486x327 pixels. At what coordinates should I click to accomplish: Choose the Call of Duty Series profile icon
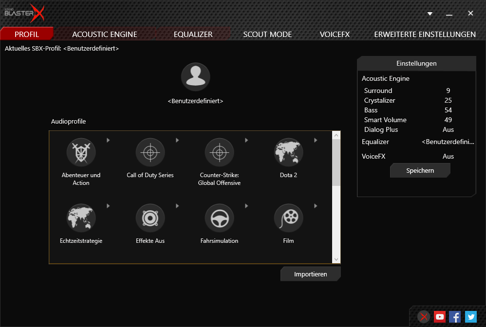pyautogui.click(x=150, y=153)
